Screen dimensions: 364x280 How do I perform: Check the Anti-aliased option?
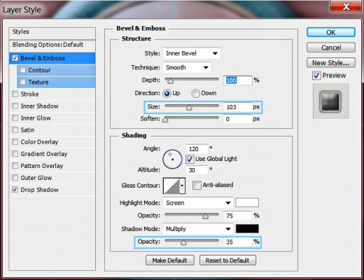(x=197, y=185)
